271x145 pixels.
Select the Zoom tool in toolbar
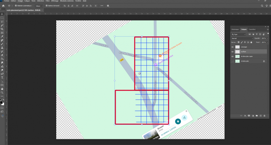[2, 92]
